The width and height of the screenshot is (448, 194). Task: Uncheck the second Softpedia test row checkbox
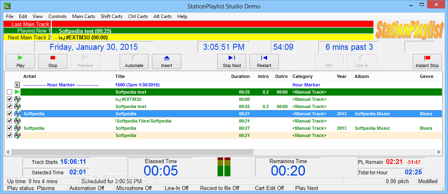9,106
